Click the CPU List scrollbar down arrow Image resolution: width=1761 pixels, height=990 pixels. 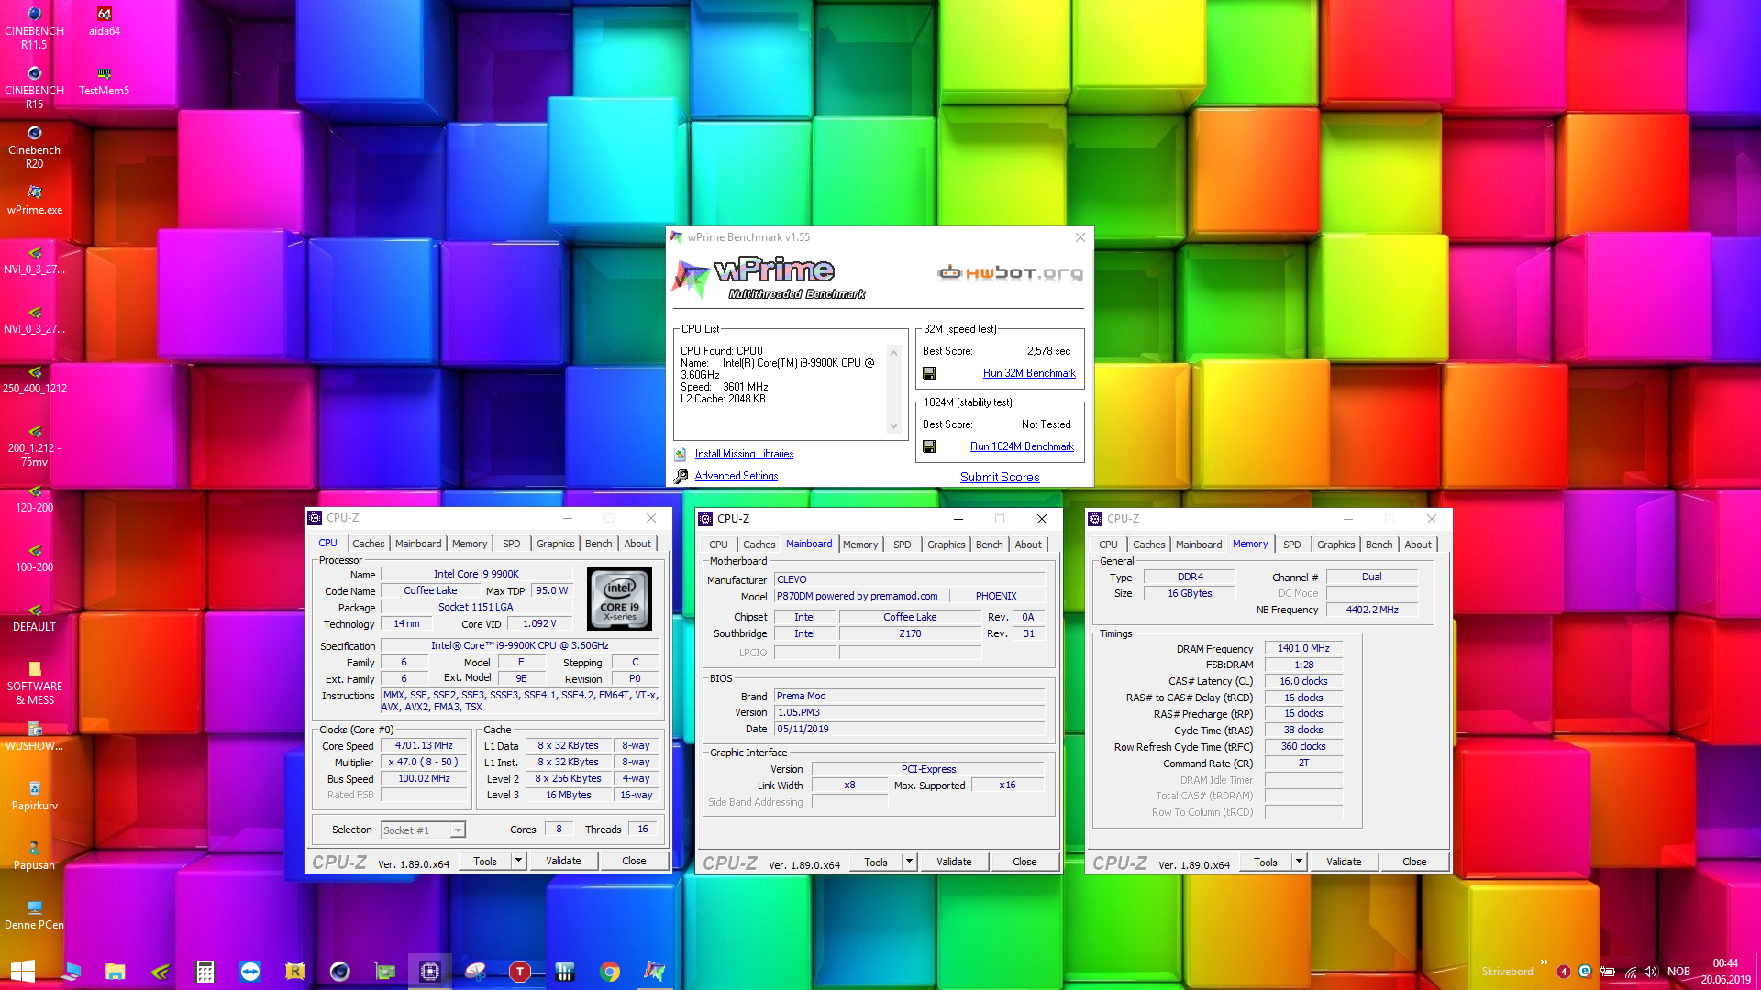click(893, 426)
